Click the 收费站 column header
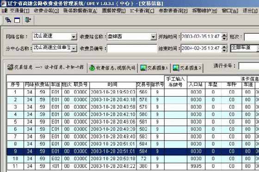 click(x=43, y=85)
